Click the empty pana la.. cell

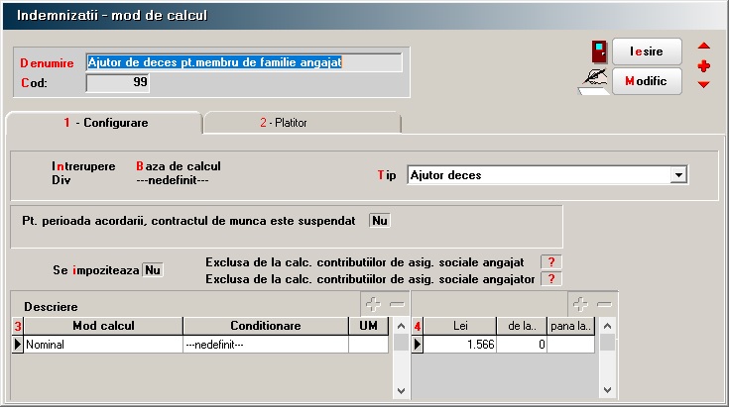click(571, 345)
